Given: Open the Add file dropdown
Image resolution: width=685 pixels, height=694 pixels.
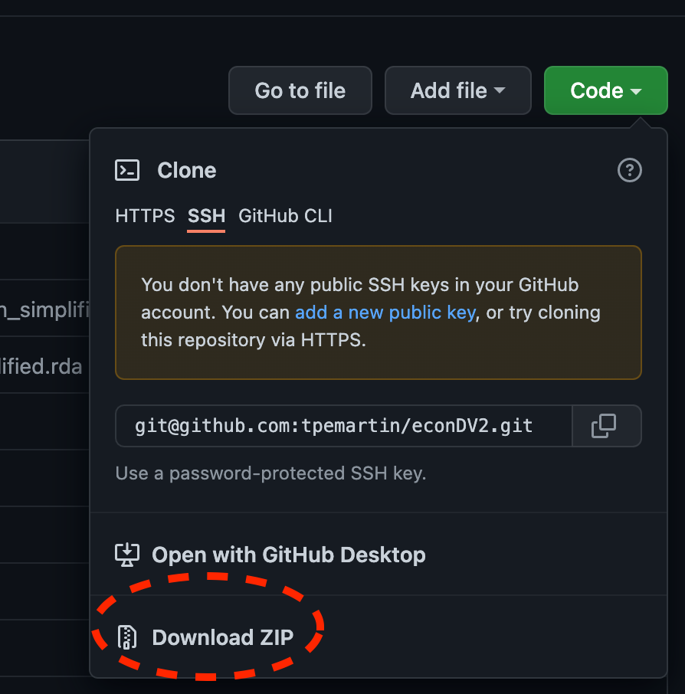Looking at the screenshot, I should (458, 90).
